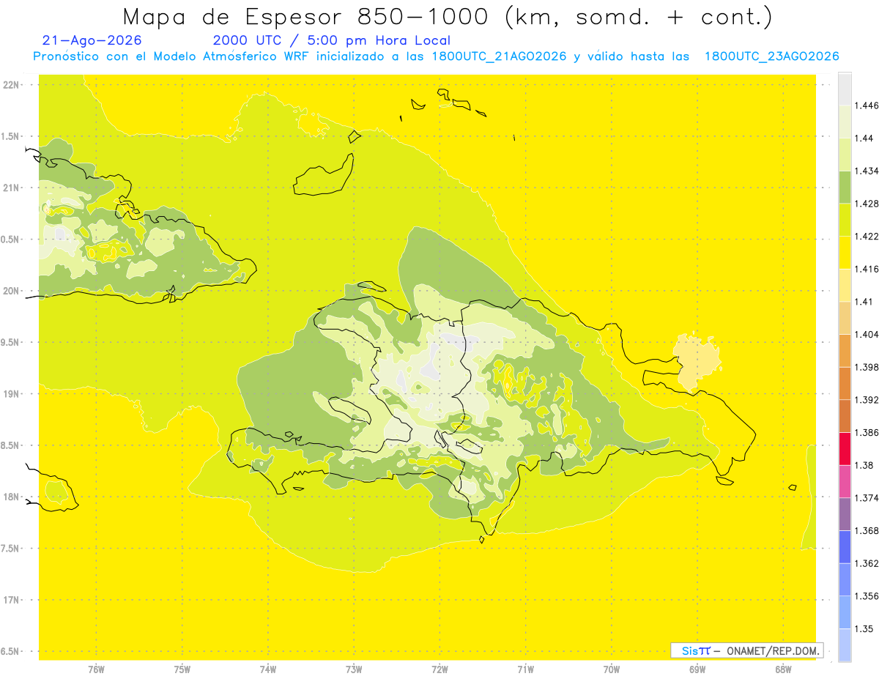
Task: Click the colorbar value '1.416'
Action: [x=868, y=269]
